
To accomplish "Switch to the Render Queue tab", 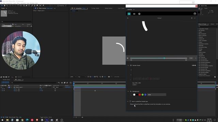I will pyautogui.click(x=6, y=80).
